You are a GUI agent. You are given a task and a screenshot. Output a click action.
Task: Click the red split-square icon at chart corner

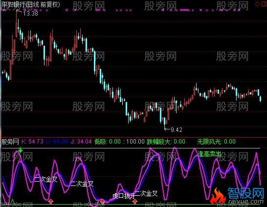pyautogui.click(x=264, y=4)
